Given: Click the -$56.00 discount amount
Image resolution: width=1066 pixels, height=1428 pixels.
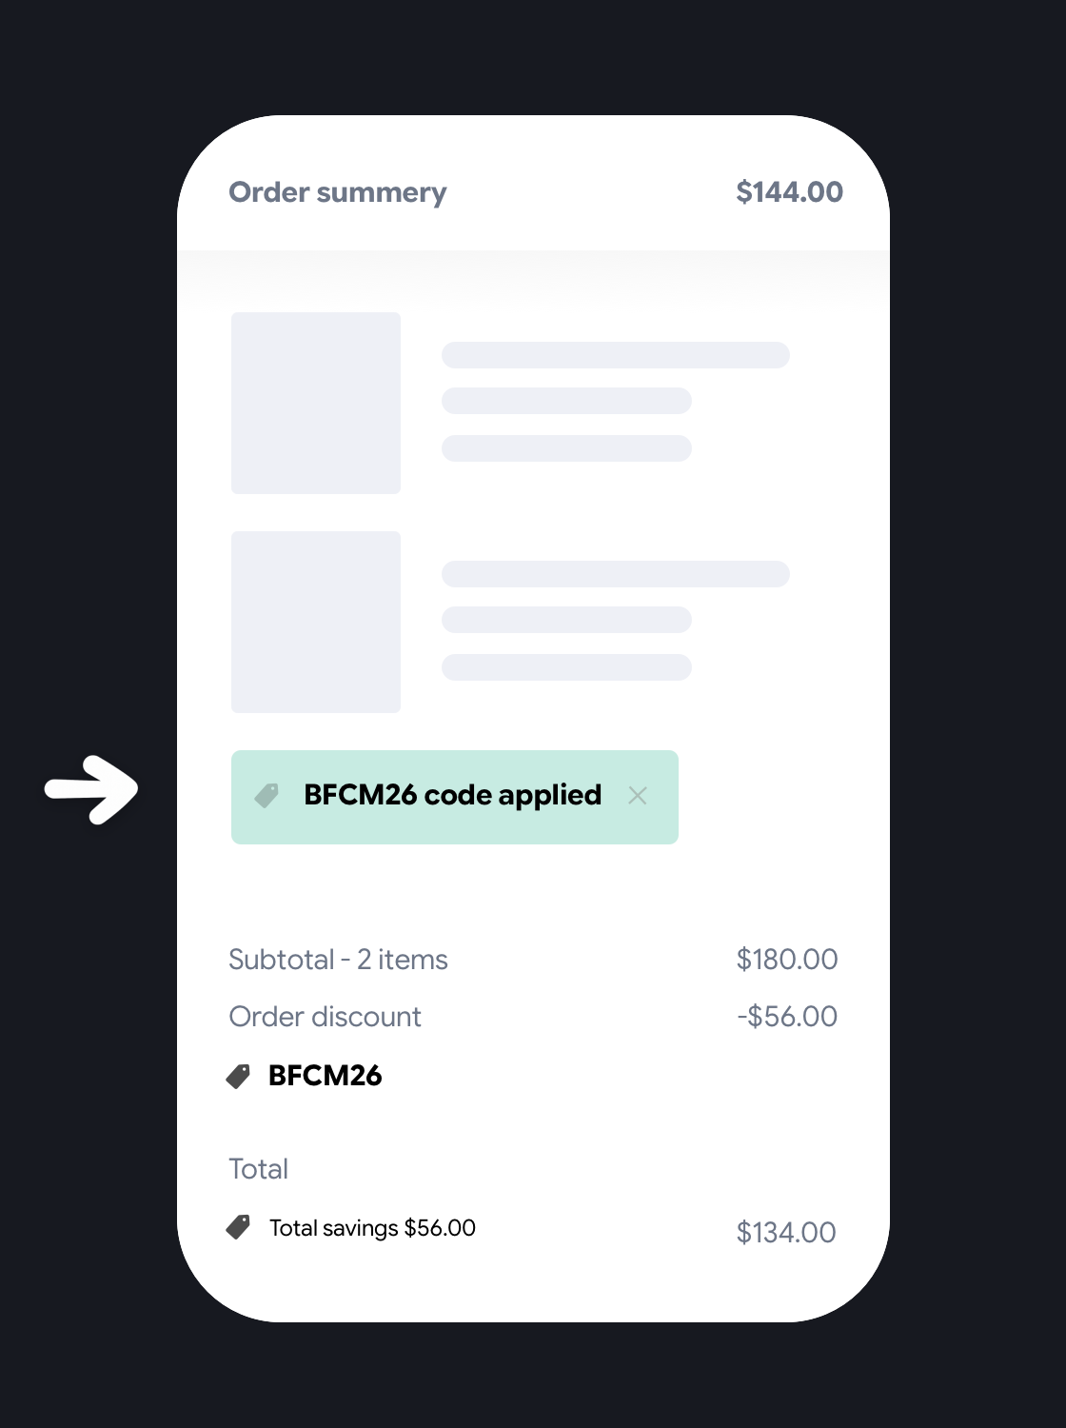Looking at the screenshot, I should click(x=787, y=1017).
